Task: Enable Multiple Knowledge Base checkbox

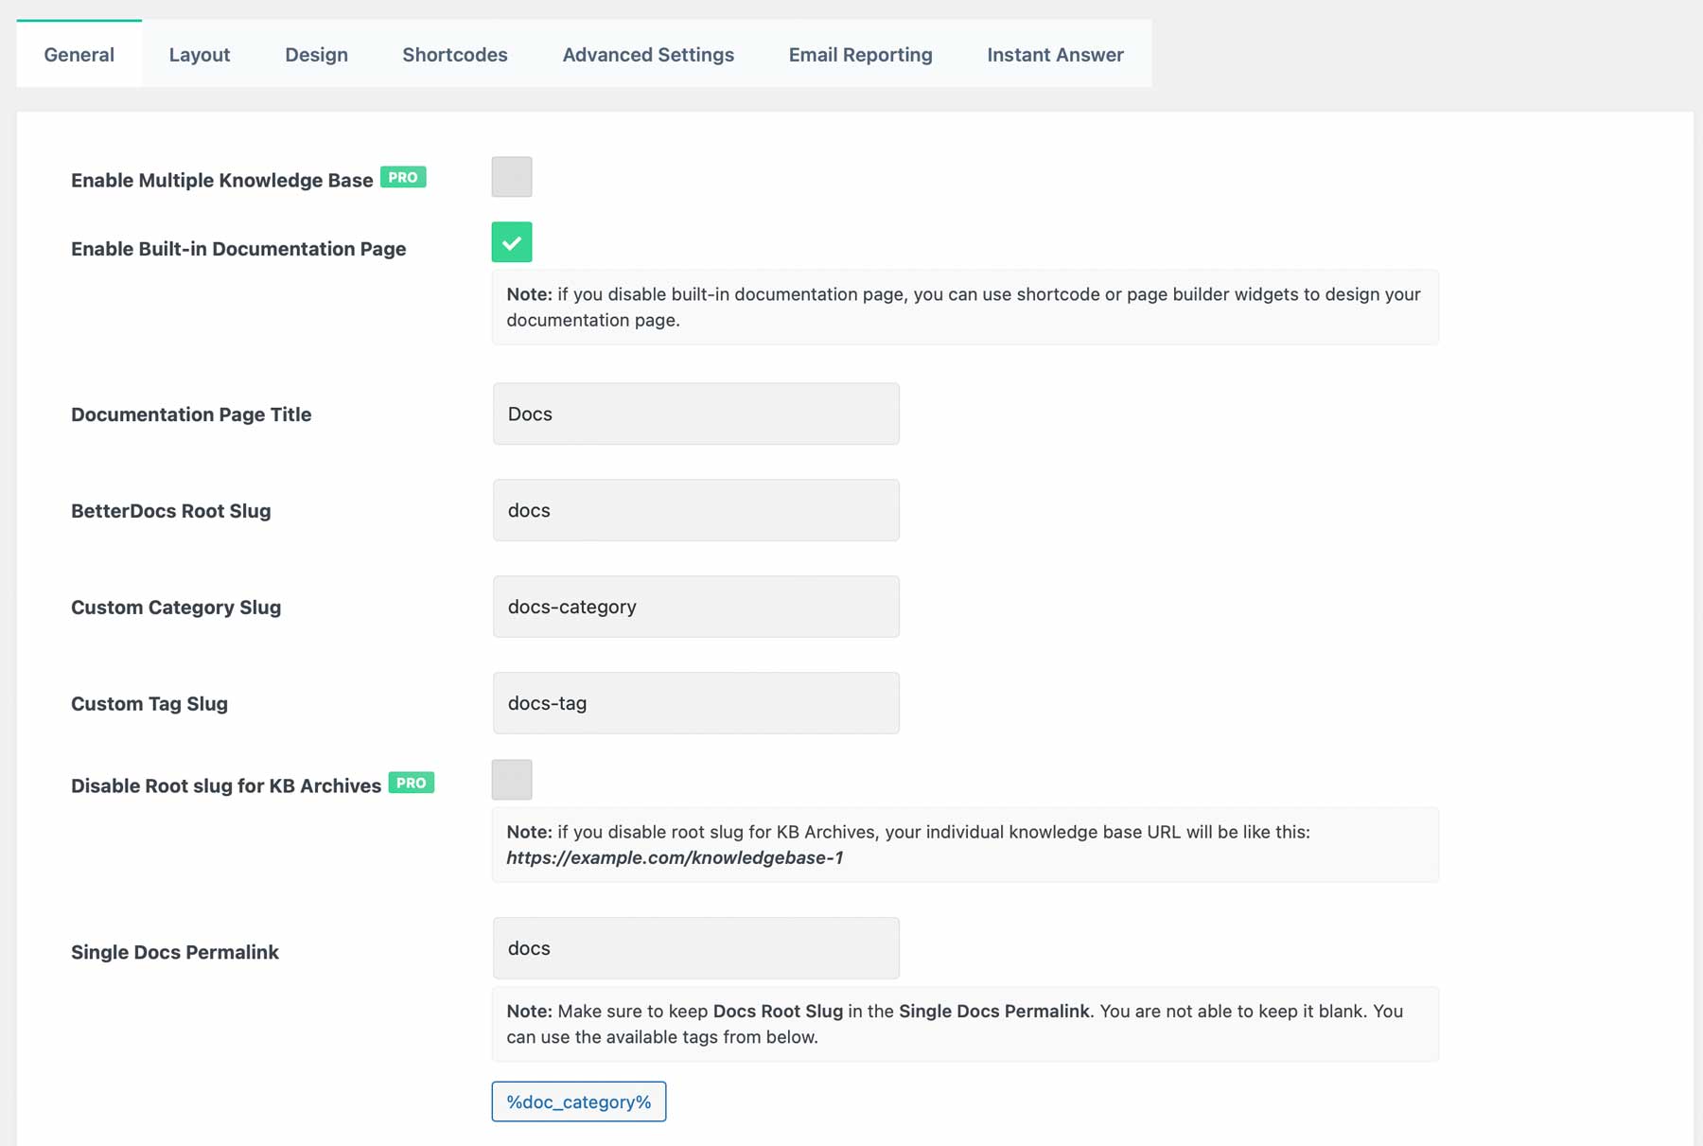Action: point(511,176)
